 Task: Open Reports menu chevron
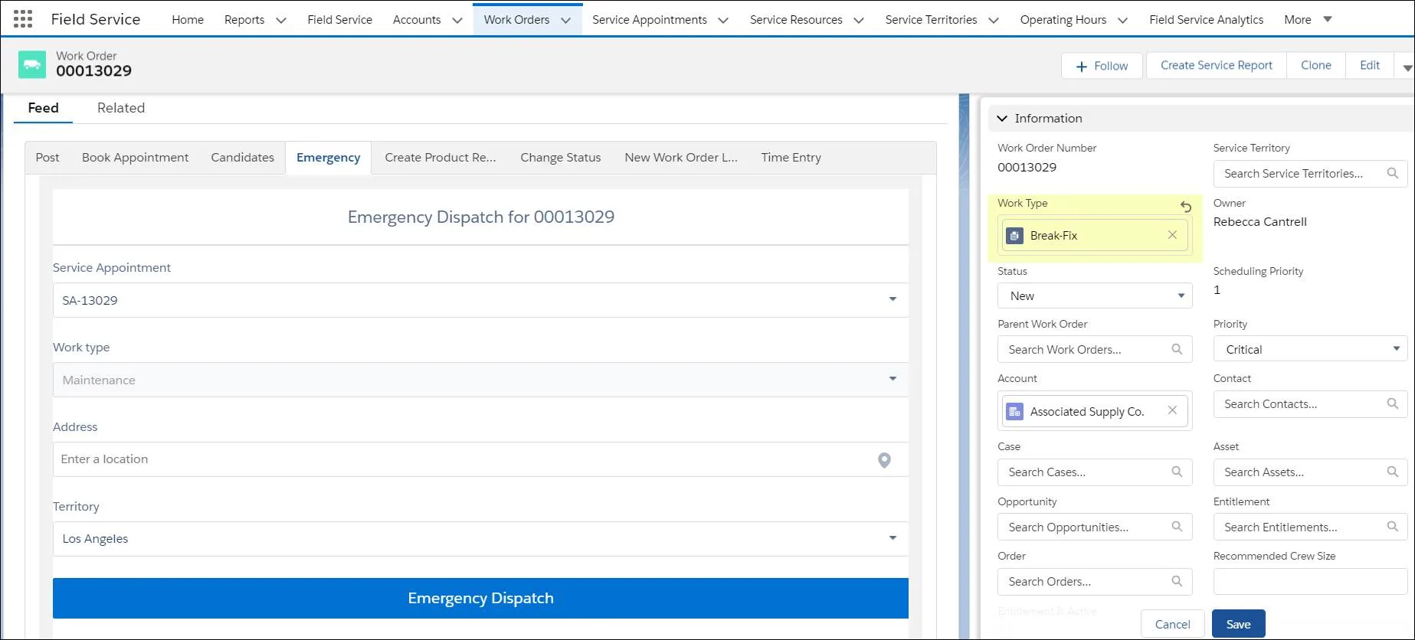281,21
